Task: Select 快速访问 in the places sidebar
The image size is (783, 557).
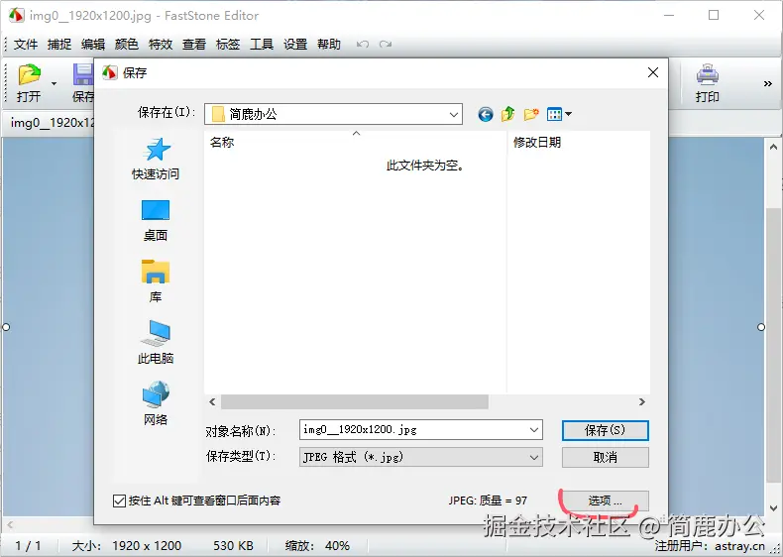Action: [x=156, y=159]
